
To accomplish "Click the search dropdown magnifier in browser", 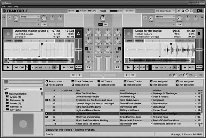I will pyautogui.click(x=6, y=89).
